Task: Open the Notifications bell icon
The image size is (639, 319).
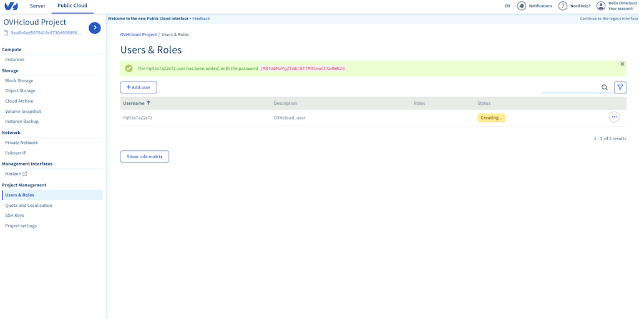Action: [x=522, y=6]
